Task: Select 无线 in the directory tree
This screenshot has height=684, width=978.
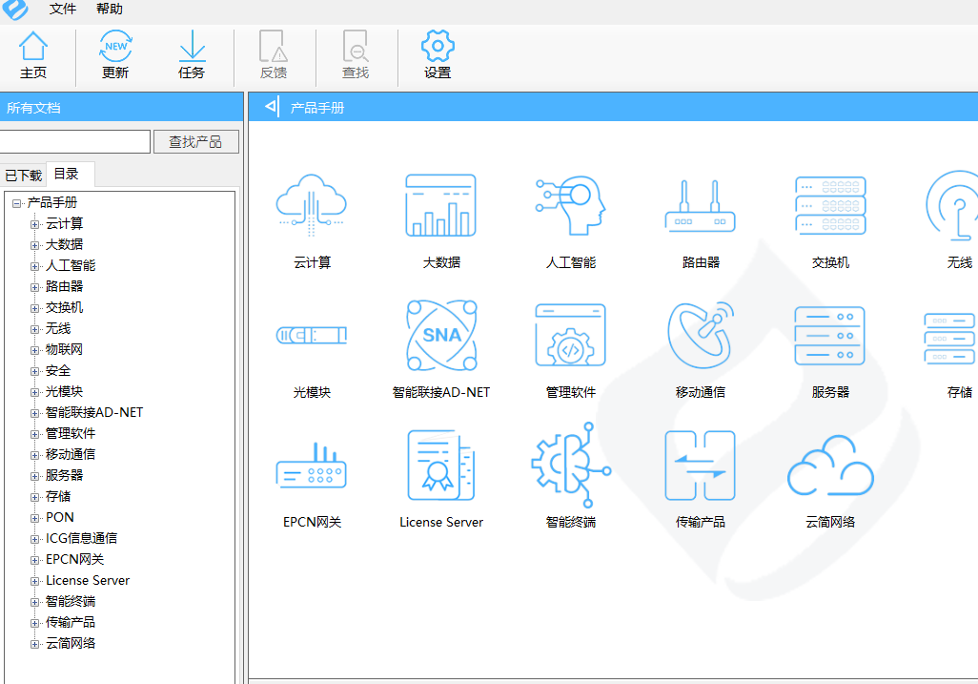Action: (x=58, y=328)
